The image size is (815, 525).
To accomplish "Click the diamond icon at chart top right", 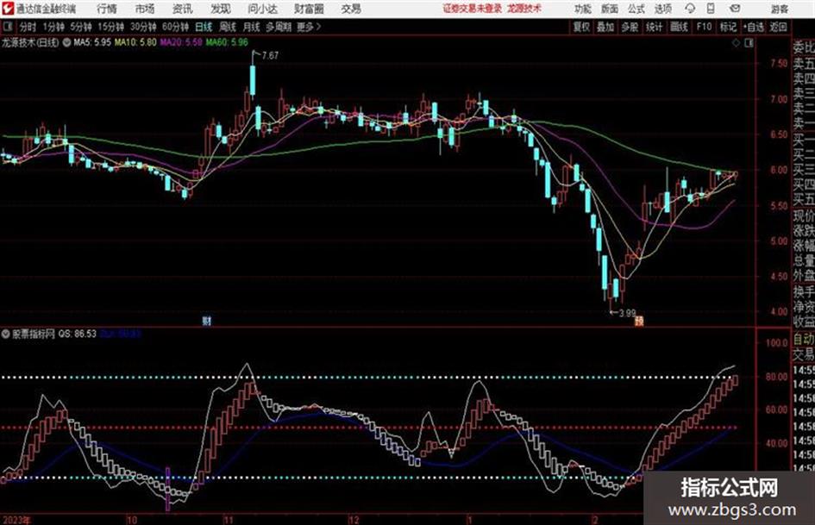I will coord(736,43).
